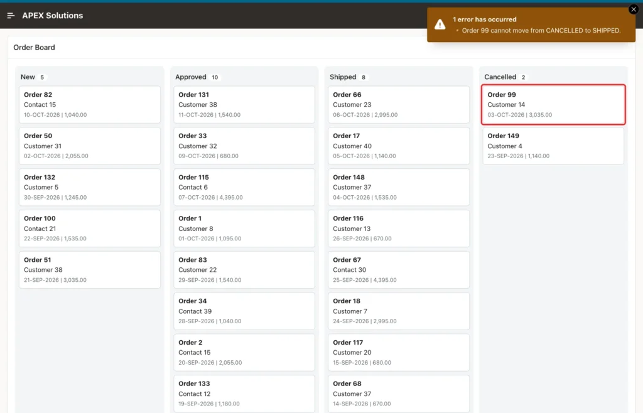The width and height of the screenshot is (643, 413).
Task: Open the Order 33 card for Customer 32
Action: click(244, 146)
